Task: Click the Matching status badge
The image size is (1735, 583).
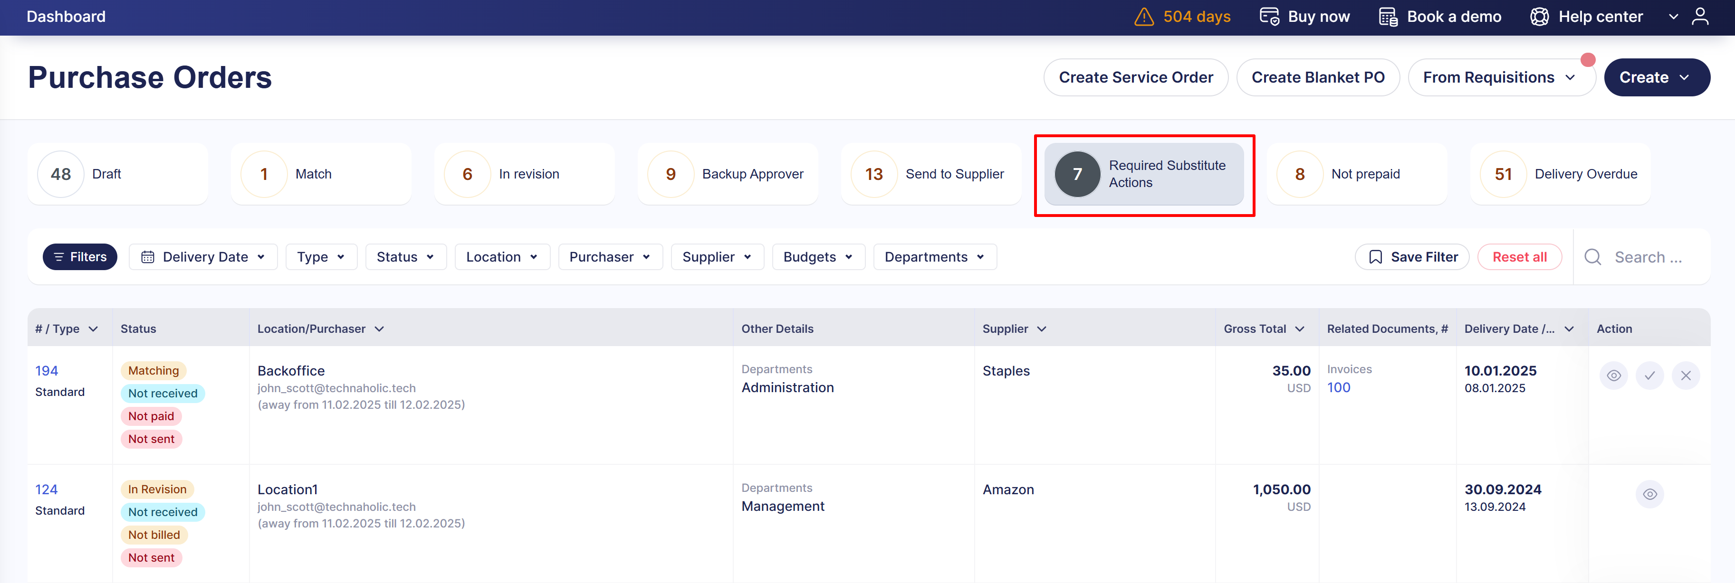Action: [153, 370]
